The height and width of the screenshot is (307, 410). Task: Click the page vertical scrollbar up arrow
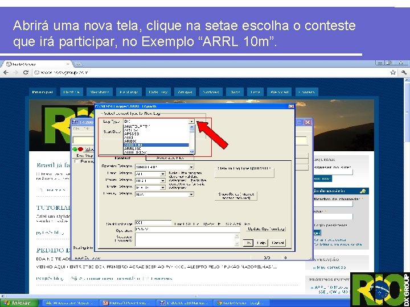point(407,81)
